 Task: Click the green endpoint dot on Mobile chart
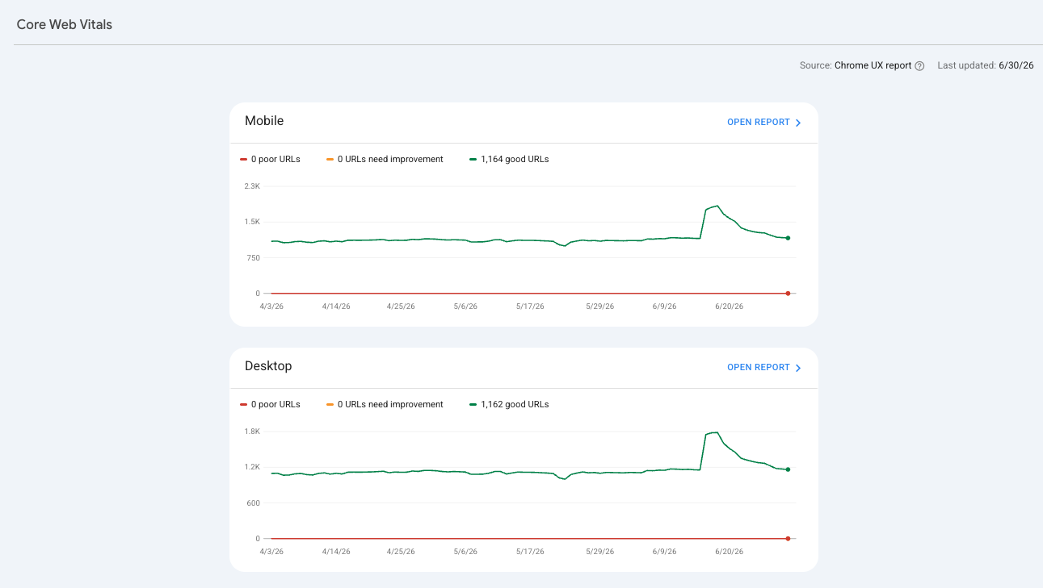click(x=788, y=238)
